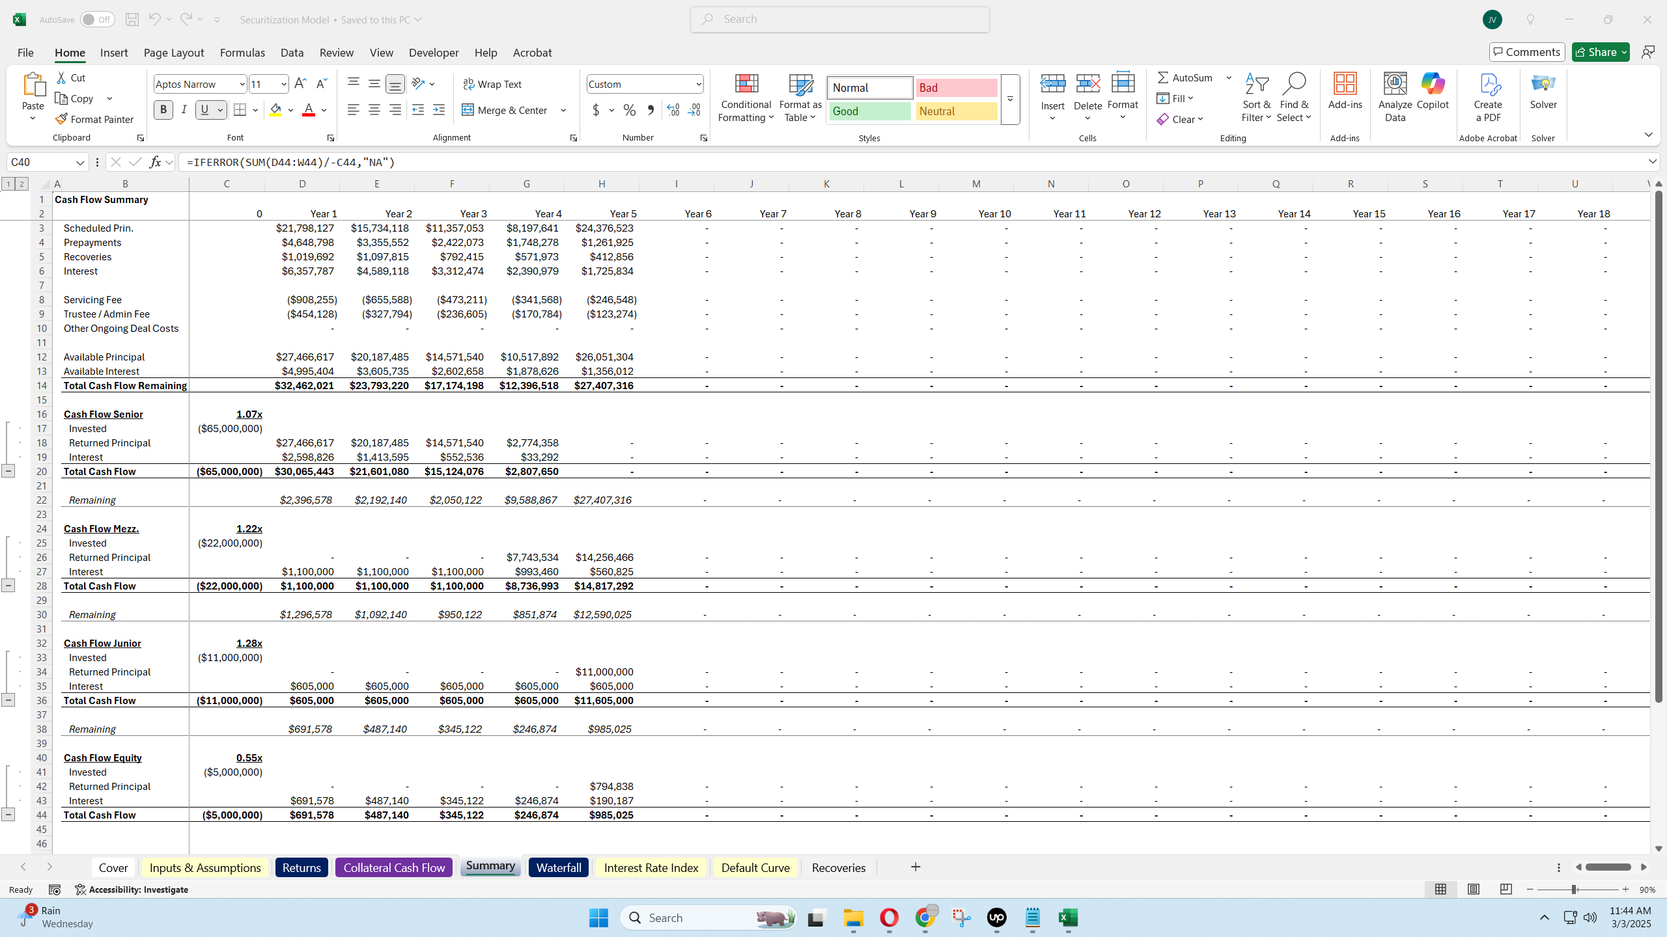Toggle italic formatting

(x=184, y=110)
